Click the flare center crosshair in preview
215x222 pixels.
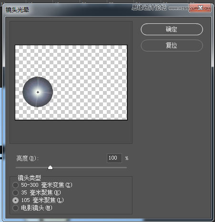coord(38,92)
